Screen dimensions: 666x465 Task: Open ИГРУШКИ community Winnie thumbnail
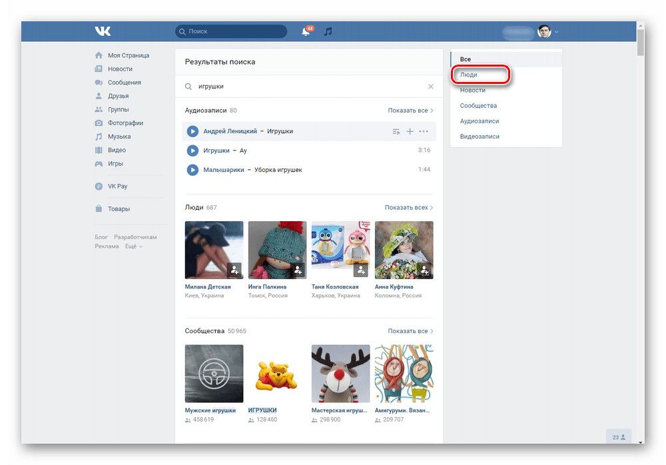(x=277, y=374)
